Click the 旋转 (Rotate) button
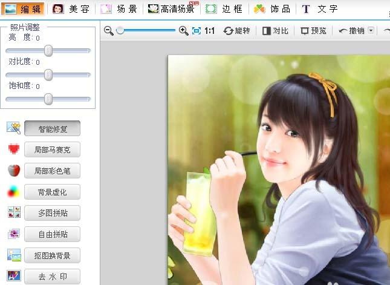The width and height of the screenshot is (390, 285). tap(236, 31)
